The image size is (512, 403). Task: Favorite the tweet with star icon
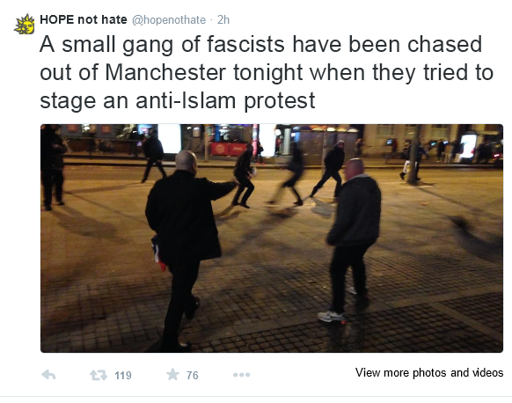(172, 374)
